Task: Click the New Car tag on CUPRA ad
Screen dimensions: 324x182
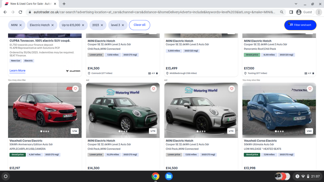Action: click(16, 61)
